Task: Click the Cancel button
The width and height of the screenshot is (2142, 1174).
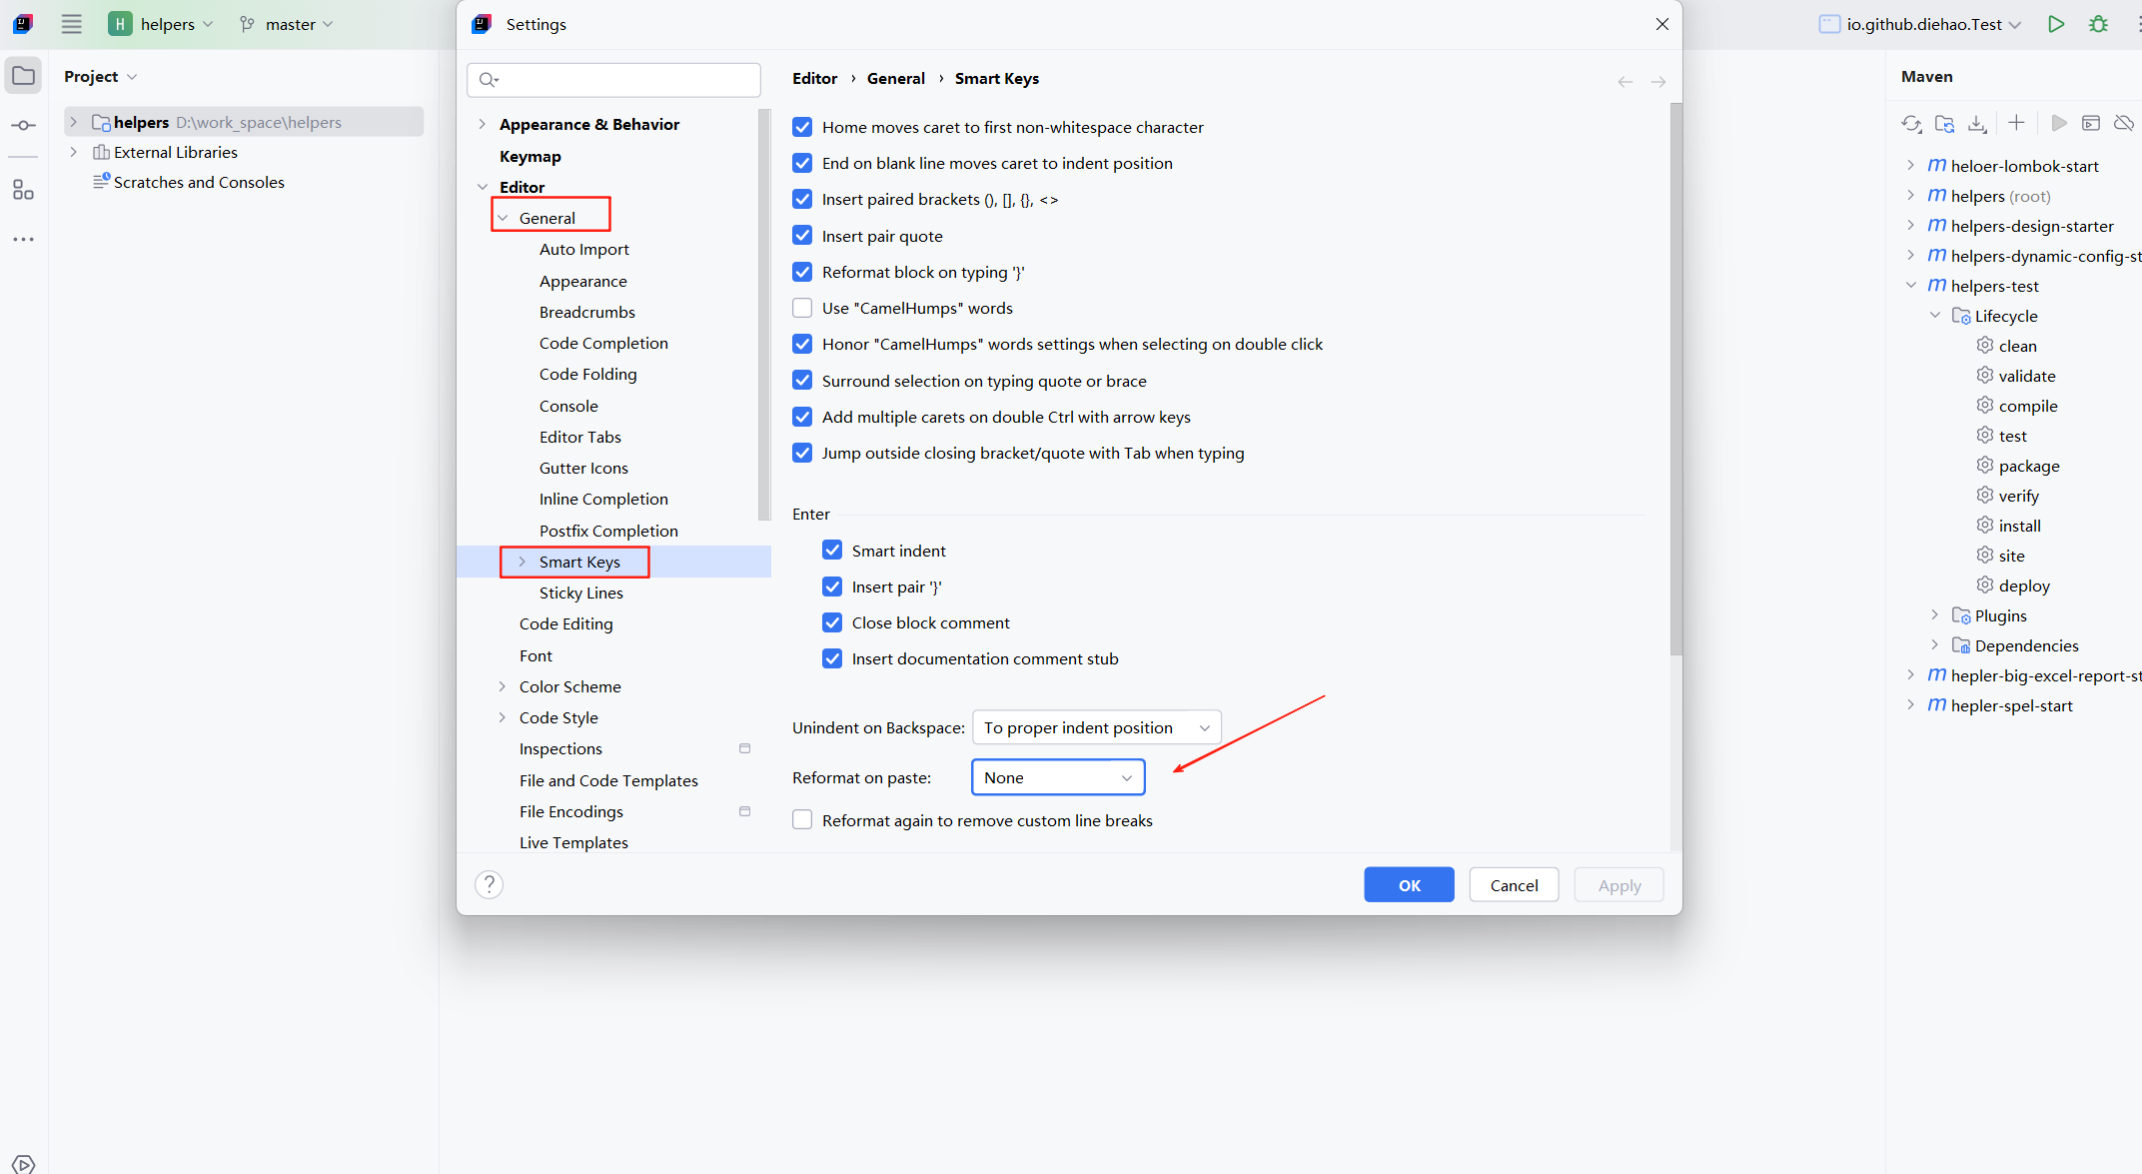Action: (x=1514, y=885)
